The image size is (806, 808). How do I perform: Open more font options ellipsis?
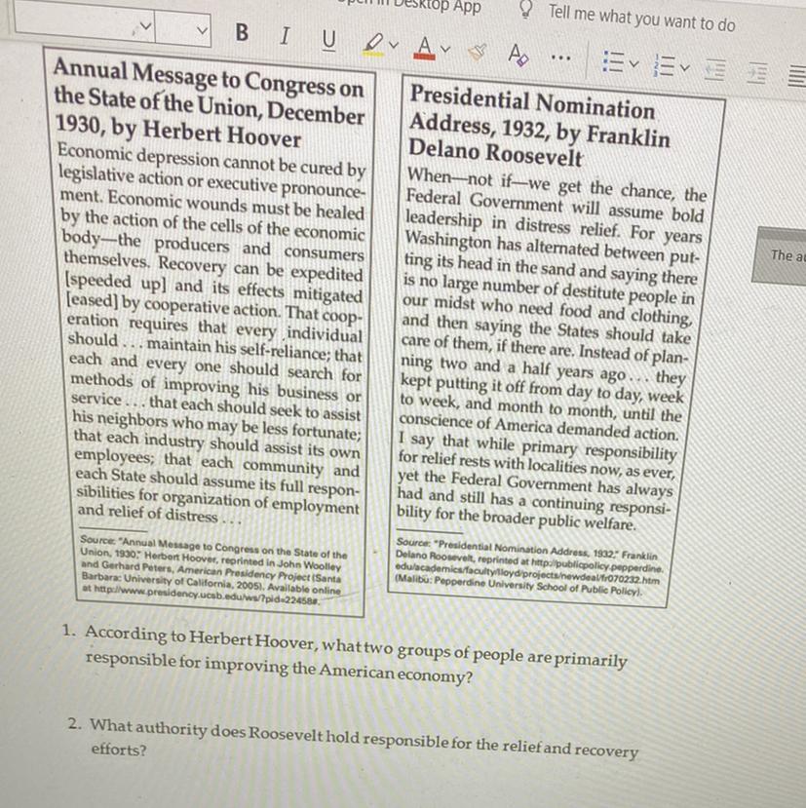pos(560,58)
